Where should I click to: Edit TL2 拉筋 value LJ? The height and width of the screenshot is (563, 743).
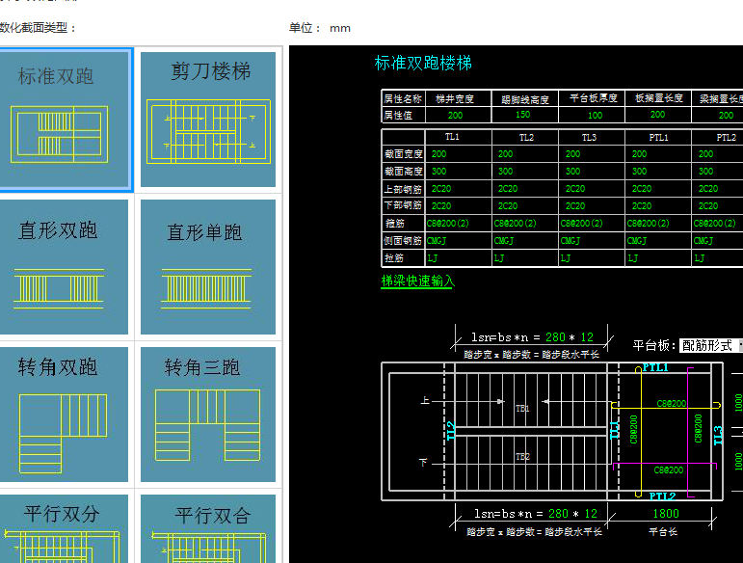(498, 258)
